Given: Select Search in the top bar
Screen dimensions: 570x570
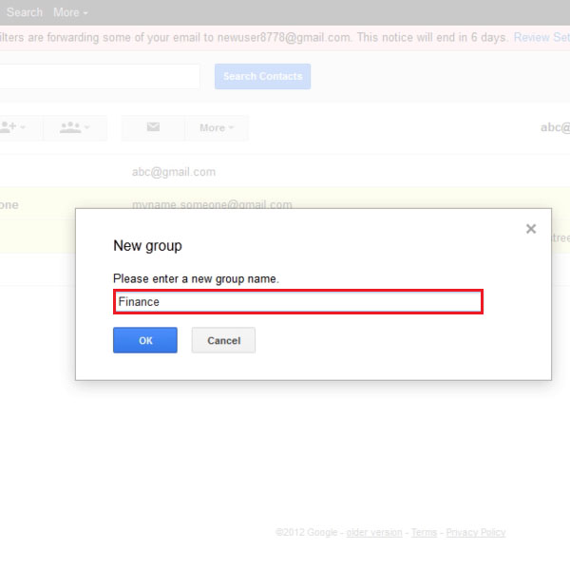Looking at the screenshot, I should click(25, 12).
